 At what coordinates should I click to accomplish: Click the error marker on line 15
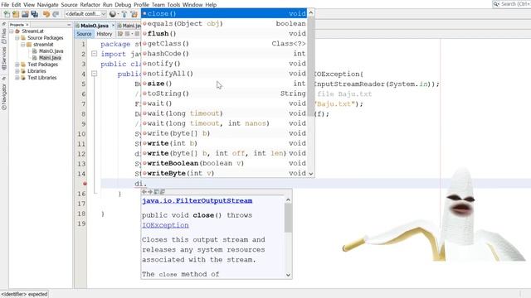click(85, 184)
